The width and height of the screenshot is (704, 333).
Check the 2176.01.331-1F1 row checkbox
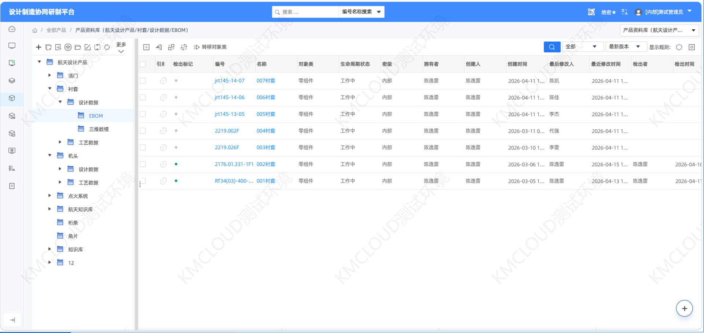[x=143, y=164]
